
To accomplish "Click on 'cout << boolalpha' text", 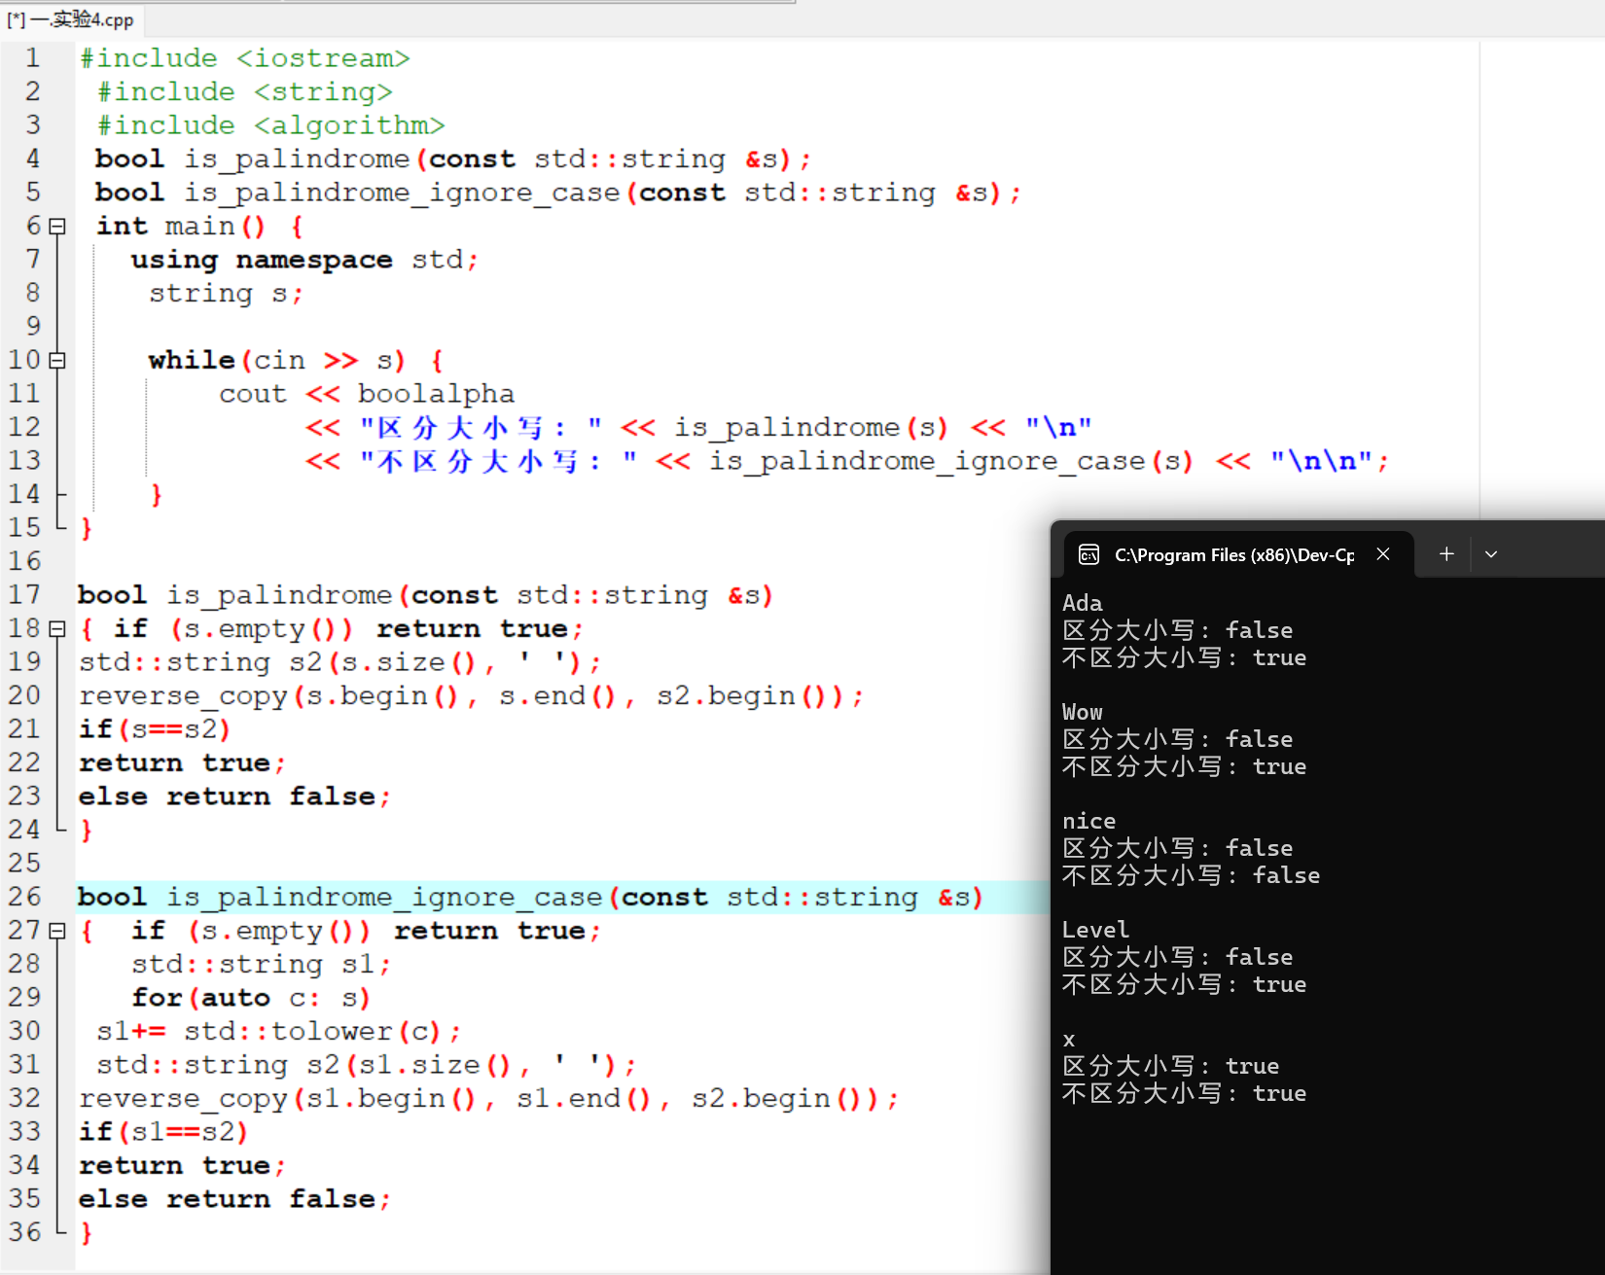I will pyautogui.click(x=367, y=394).
